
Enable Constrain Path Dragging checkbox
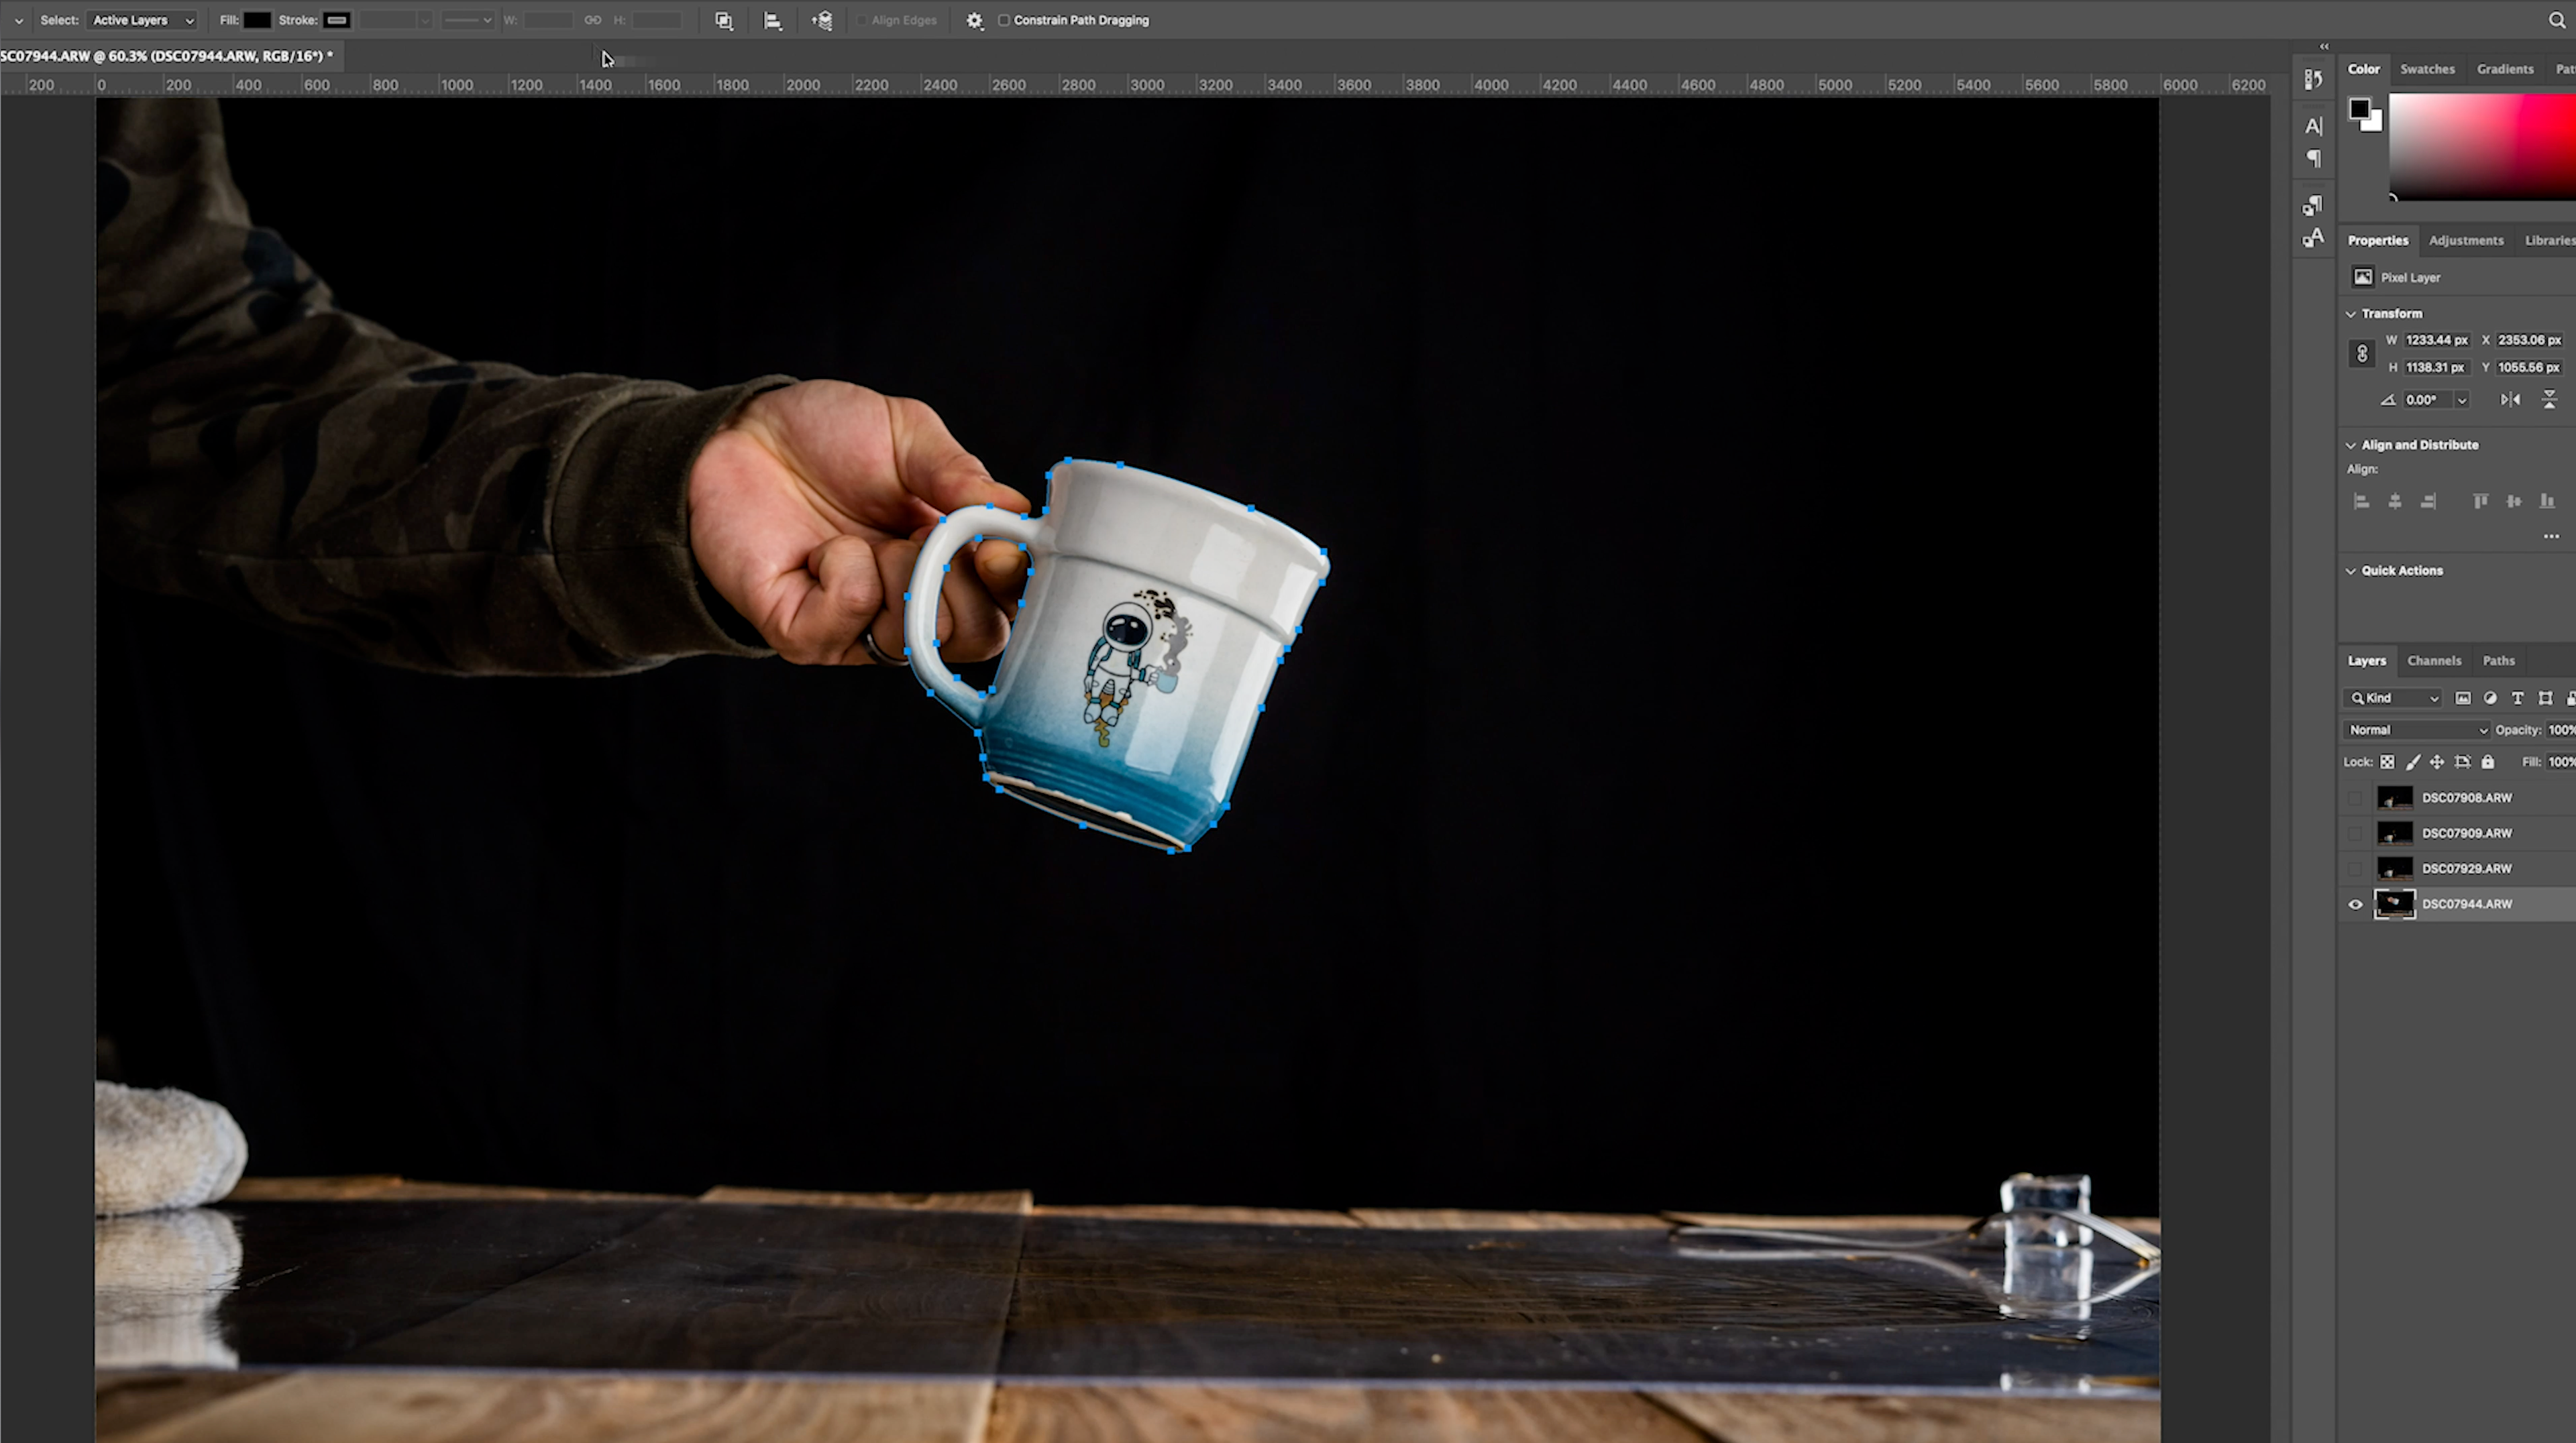1004,20
